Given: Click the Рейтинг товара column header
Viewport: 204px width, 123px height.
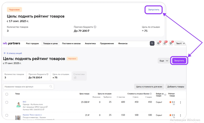Looking at the screenshot, I should pos(172,95).
